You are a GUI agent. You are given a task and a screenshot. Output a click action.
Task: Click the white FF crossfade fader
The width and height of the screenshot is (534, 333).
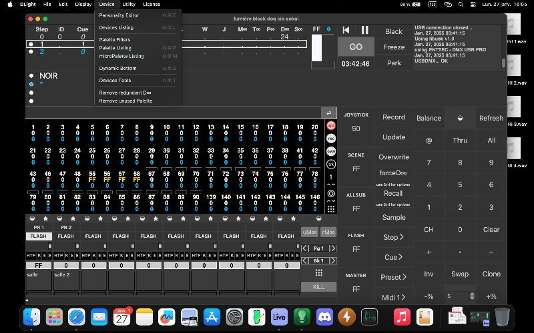coord(316,48)
